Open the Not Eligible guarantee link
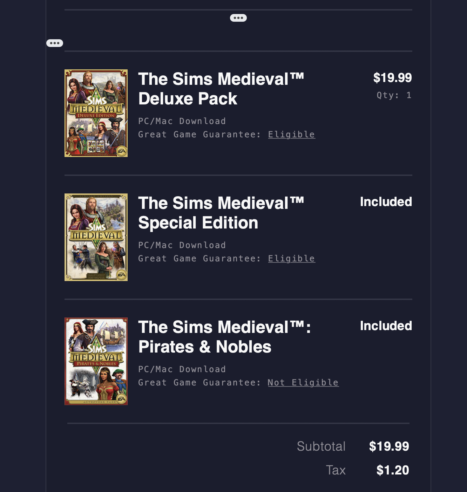Image resolution: width=467 pixels, height=492 pixels. pyautogui.click(x=303, y=383)
